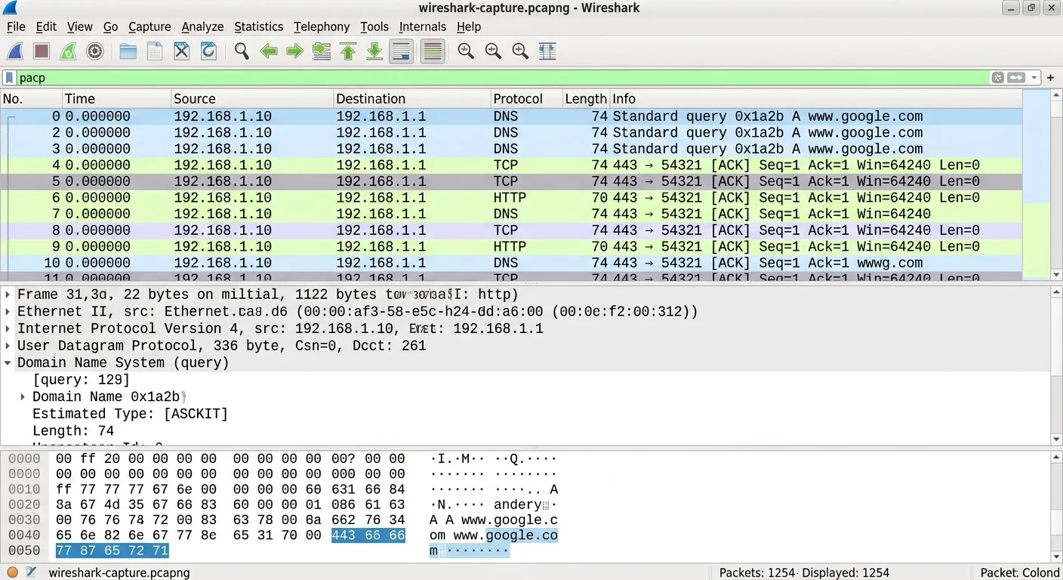1063x580 pixels.
Task: Add a display filter button with the plus icon
Action: tap(1050, 78)
